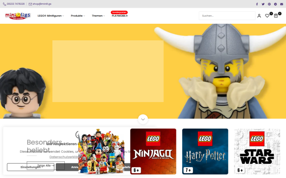Open the Facebook social link

point(257,4)
